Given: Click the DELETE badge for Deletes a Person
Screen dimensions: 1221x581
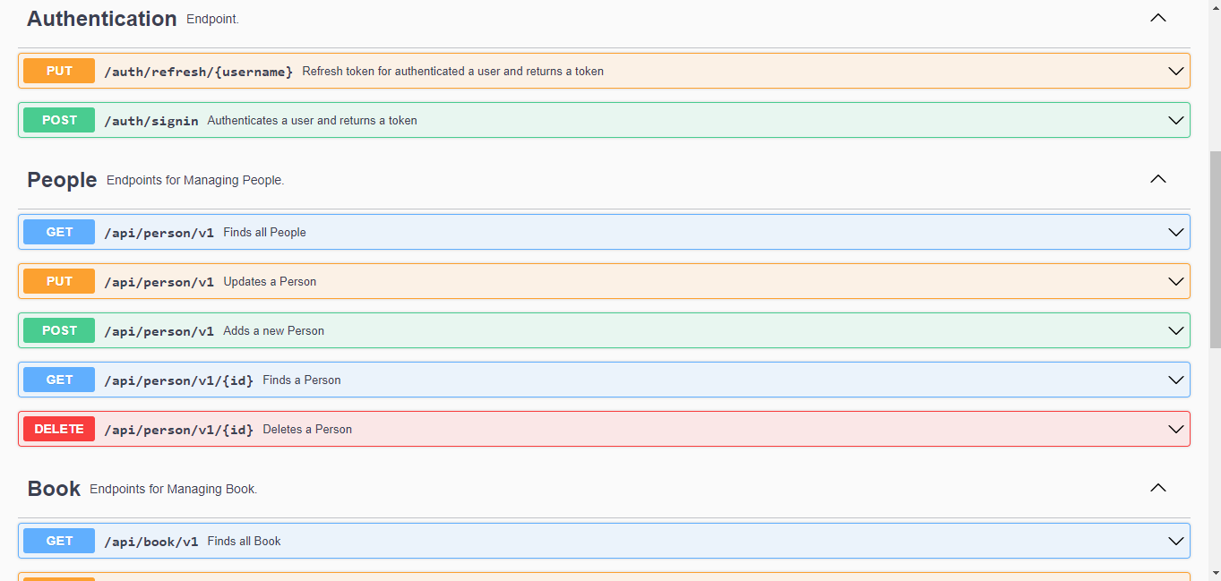Looking at the screenshot, I should coord(59,429).
